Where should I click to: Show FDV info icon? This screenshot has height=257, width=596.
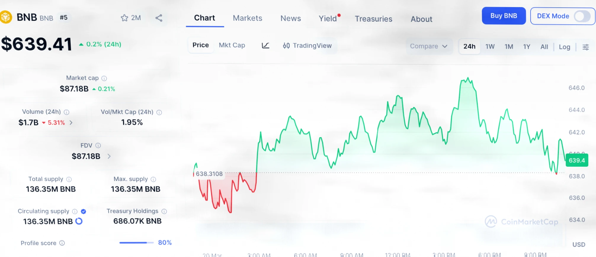click(98, 146)
